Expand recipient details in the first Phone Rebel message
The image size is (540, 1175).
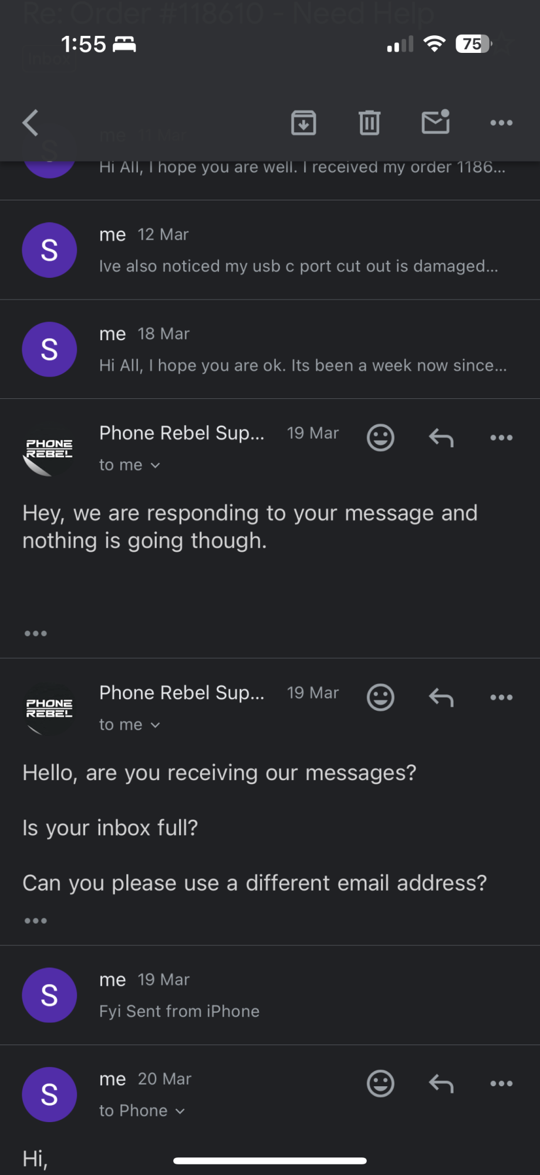(130, 465)
